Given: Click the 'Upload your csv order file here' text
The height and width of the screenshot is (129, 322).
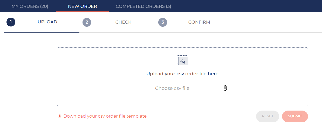Looking at the screenshot, I should [x=182, y=74].
